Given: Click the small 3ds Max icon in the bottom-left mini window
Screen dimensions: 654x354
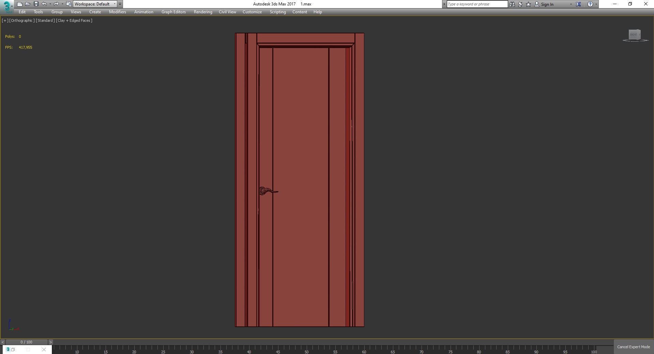Looking at the screenshot, I should point(8,349).
